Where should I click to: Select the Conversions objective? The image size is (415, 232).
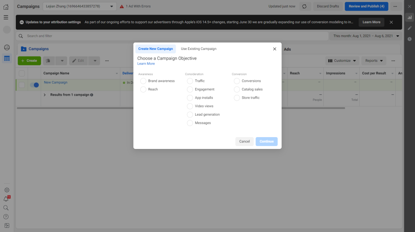pos(237,81)
